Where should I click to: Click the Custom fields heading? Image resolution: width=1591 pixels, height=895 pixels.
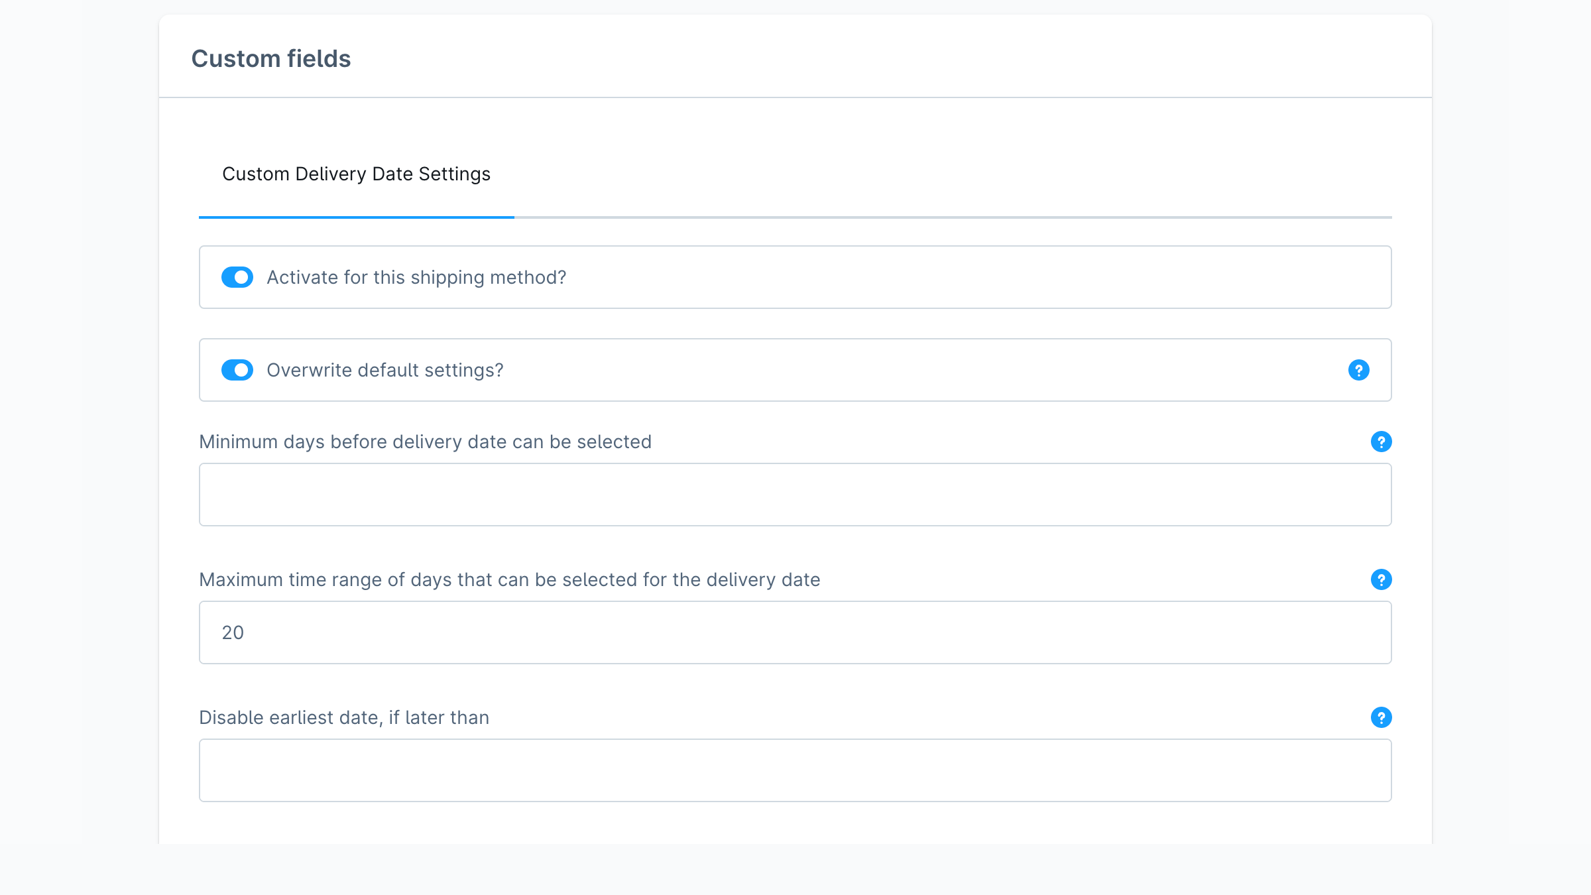coord(271,58)
